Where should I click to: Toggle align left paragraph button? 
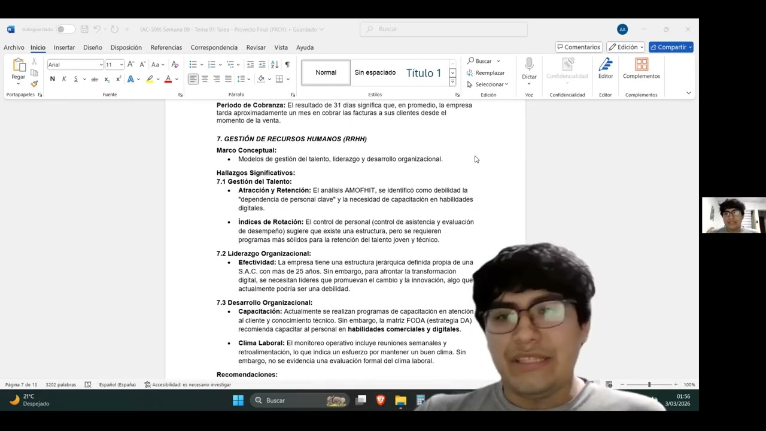193,79
